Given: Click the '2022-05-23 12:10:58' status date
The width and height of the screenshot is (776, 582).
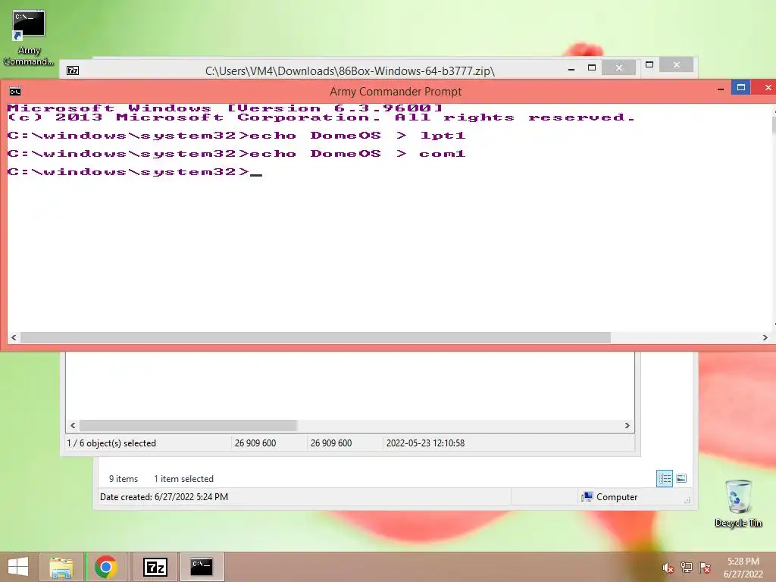Looking at the screenshot, I should coord(425,443).
